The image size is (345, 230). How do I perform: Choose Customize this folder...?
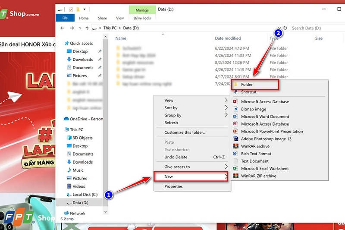(x=192, y=132)
